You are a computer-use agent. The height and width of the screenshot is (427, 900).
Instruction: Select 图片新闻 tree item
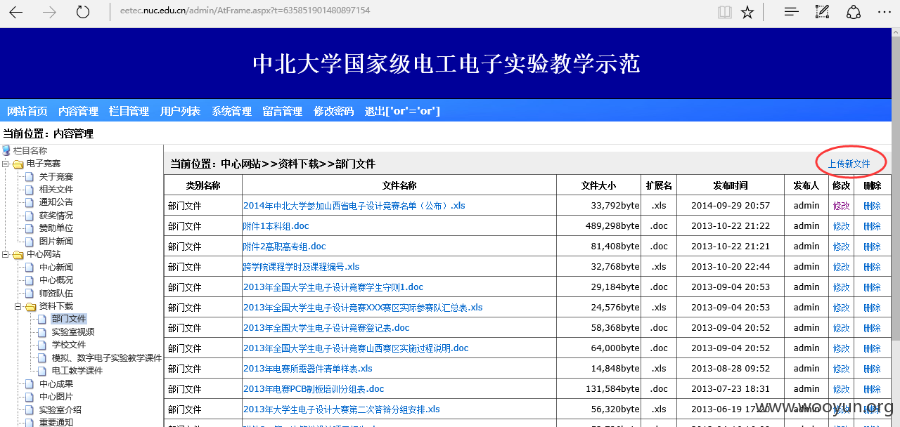point(56,242)
